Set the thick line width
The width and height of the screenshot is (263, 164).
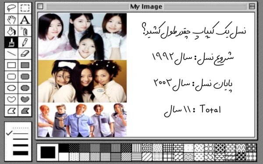[x=21, y=145]
